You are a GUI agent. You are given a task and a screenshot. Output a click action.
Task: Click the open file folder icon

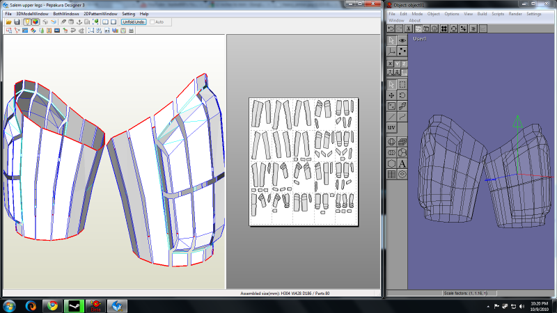pos(8,22)
